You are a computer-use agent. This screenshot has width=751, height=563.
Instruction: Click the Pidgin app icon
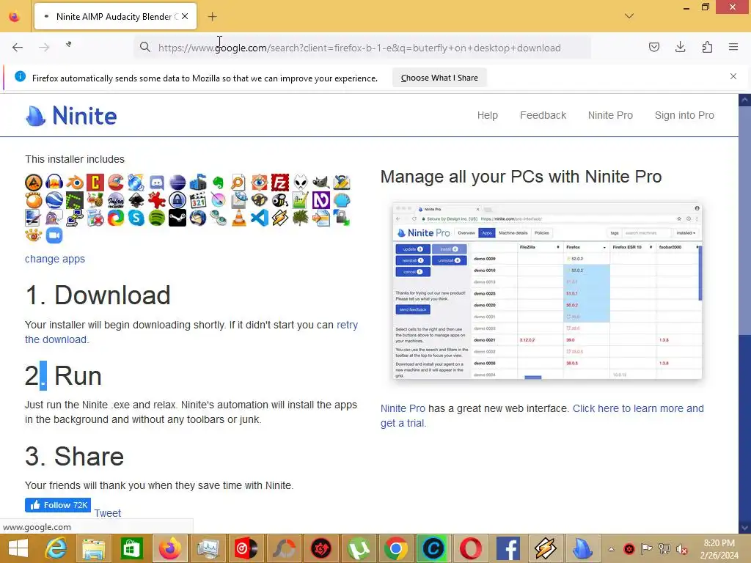pos(54,218)
